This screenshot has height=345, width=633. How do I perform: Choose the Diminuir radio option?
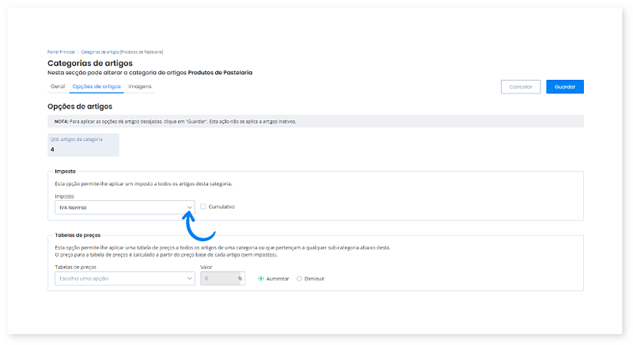click(x=299, y=279)
